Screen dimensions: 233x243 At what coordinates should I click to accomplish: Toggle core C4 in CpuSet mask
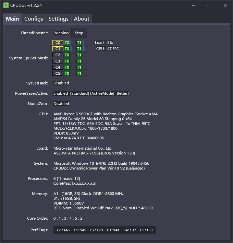[x=58, y=67]
